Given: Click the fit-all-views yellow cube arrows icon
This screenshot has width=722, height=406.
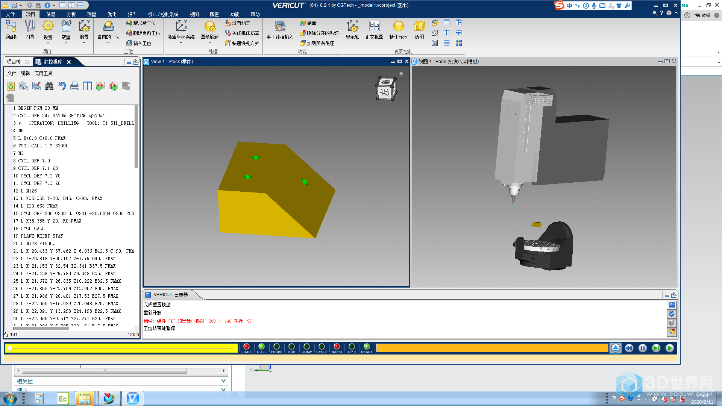Looking at the screenshot, I should click(459, 43).
